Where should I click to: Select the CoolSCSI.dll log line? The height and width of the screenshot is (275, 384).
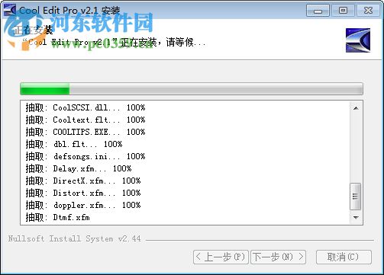pyautogui.click(x=86, y=107)
